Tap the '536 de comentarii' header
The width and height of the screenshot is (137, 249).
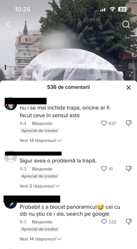coord(68,87)
